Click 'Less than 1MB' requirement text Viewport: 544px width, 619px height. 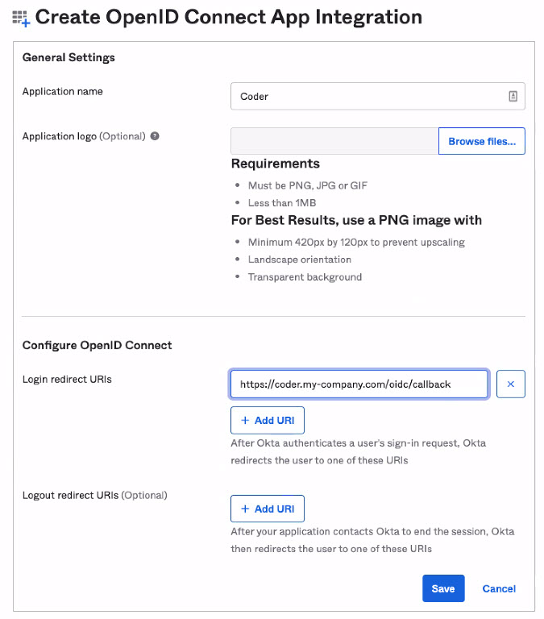pos(282,203)
